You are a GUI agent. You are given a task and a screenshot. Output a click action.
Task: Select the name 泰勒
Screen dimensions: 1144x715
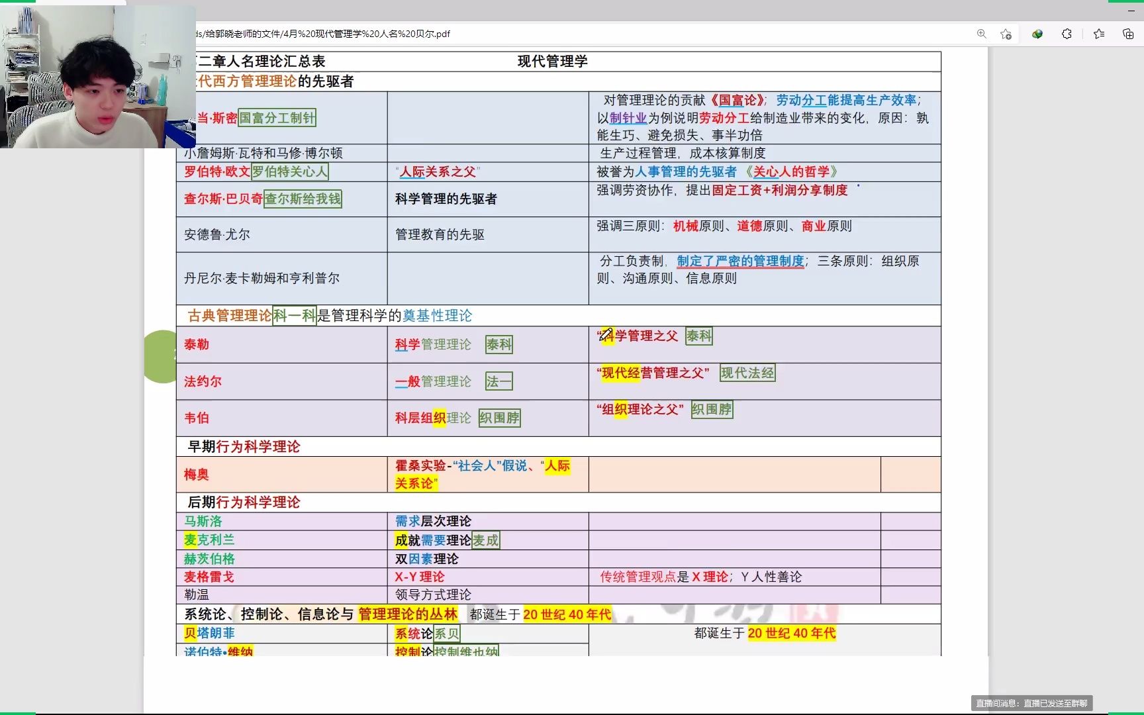[197, 344]
